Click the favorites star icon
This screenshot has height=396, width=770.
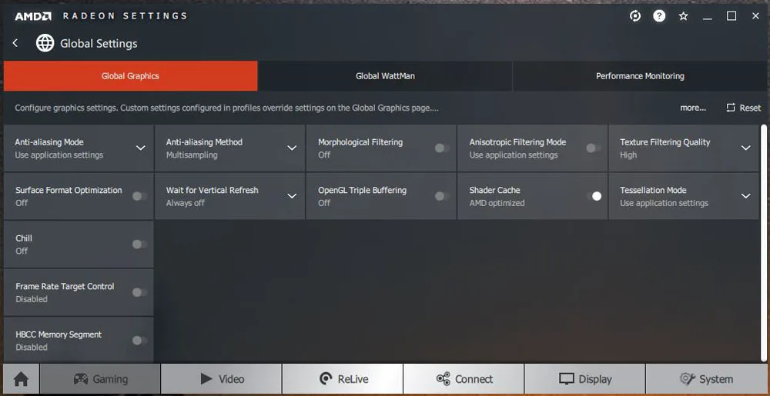click(x=683, y=16)
